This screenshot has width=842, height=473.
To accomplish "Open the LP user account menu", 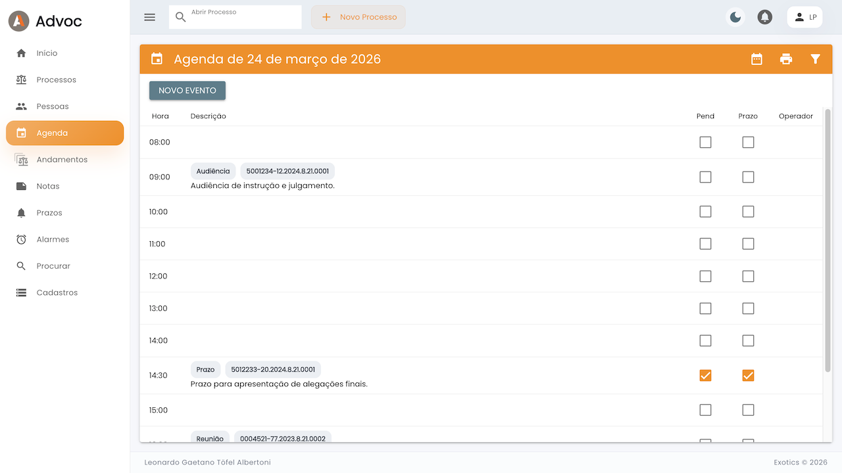I will pyautogui.click(x=805, y=17).
